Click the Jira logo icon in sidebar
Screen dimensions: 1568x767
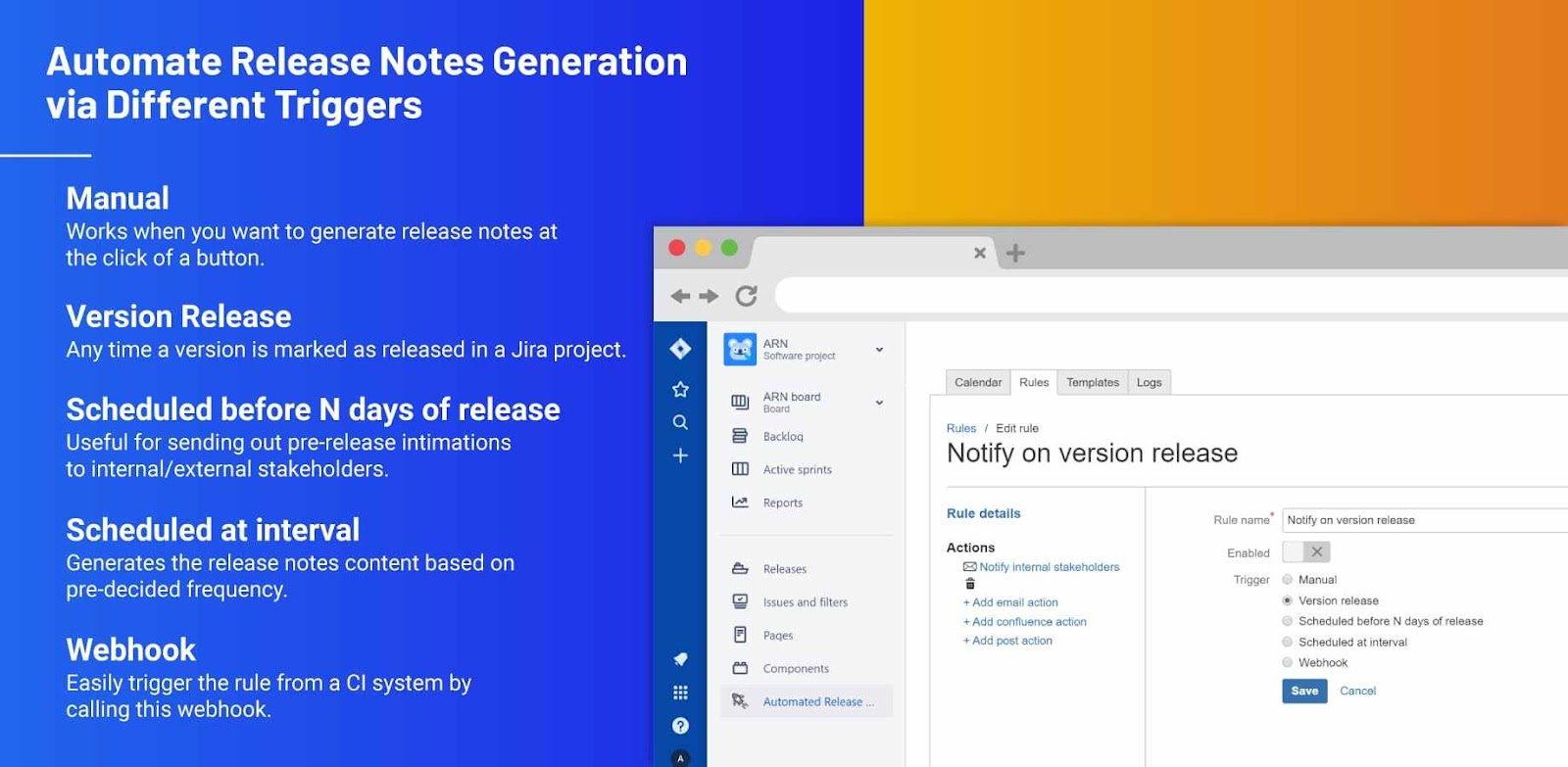680,348
